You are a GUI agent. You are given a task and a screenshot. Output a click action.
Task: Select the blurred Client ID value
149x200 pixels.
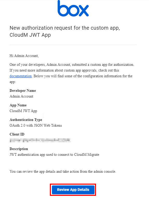coord(40,140)
